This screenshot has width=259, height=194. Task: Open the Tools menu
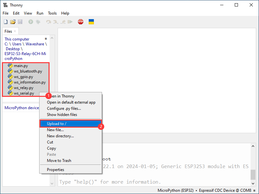click(x=52, y=13)
